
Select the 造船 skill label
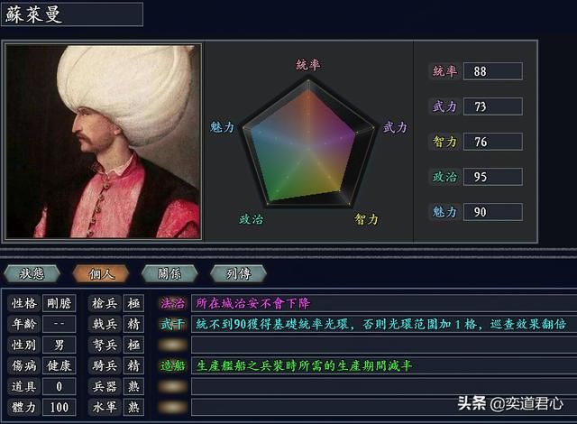[x=172, y=365]
